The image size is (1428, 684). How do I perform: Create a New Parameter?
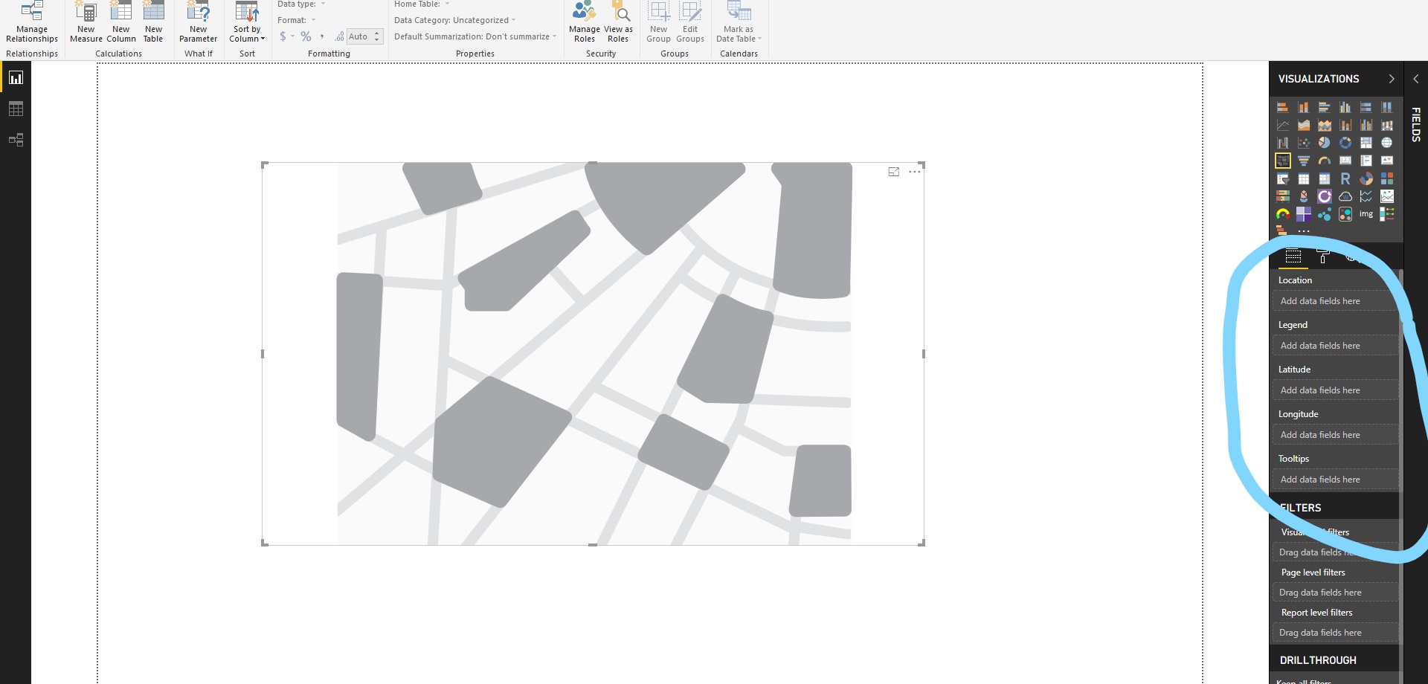coord(198,22)
